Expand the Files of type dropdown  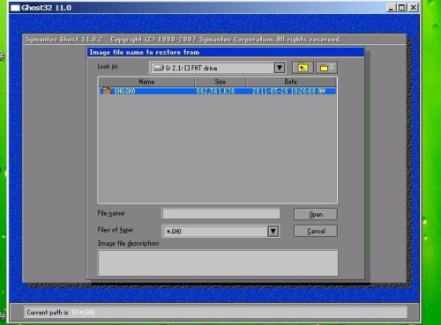(273, 232)
